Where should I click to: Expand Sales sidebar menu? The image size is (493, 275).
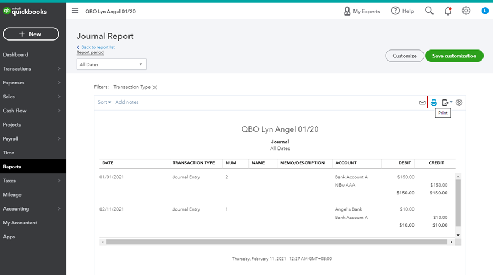(33, 97)
